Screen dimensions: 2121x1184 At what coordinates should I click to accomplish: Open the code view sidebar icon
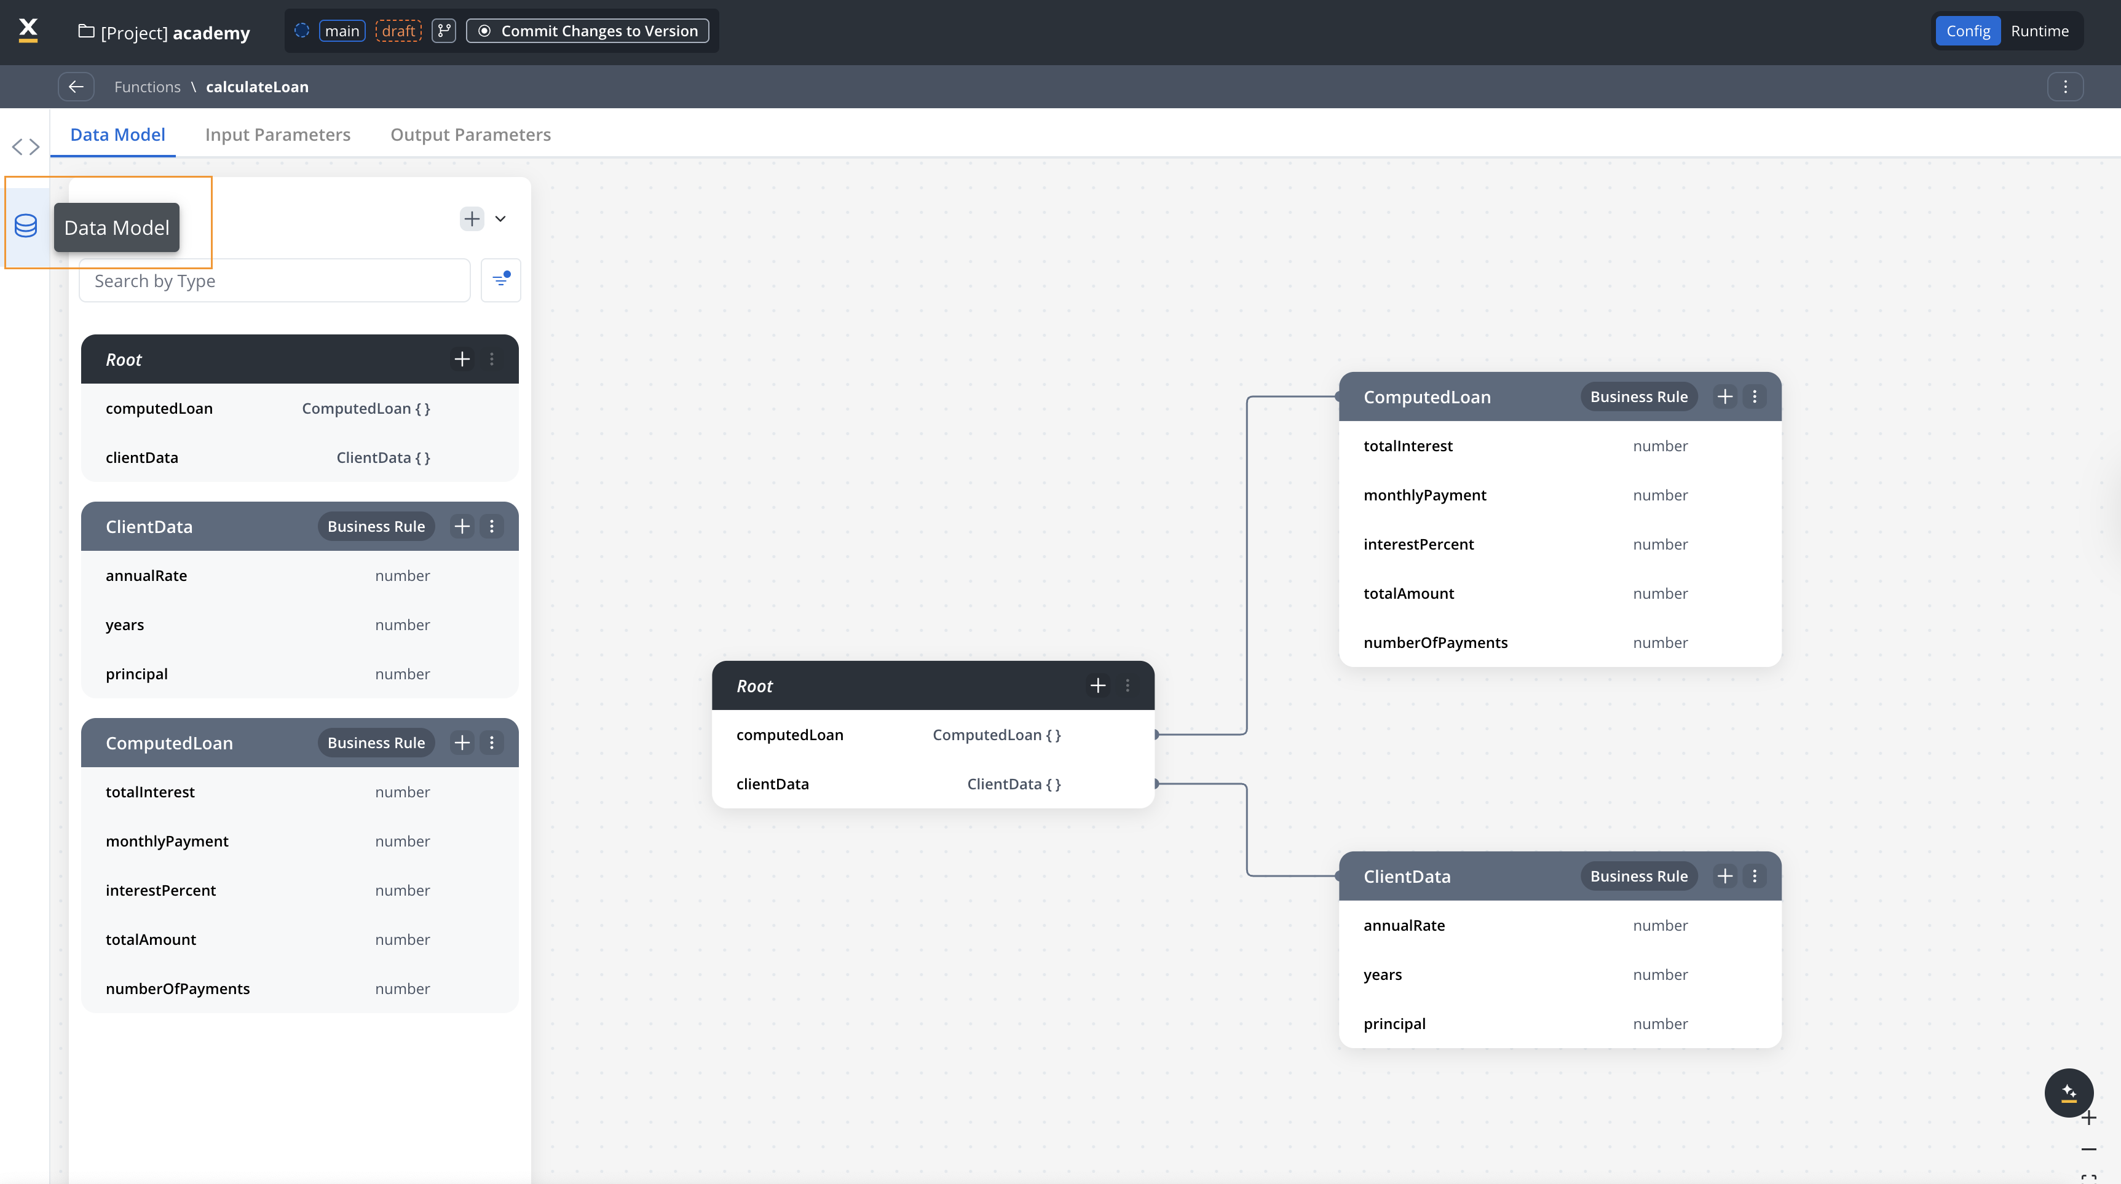click(26, 146)
